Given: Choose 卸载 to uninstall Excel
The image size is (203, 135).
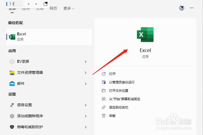Looking at the screenshot, I should [112, 116].
